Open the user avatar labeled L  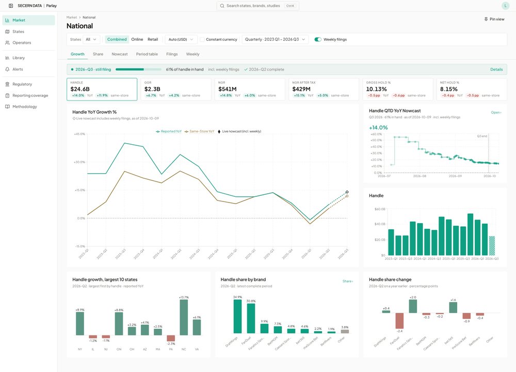(506, 6)
